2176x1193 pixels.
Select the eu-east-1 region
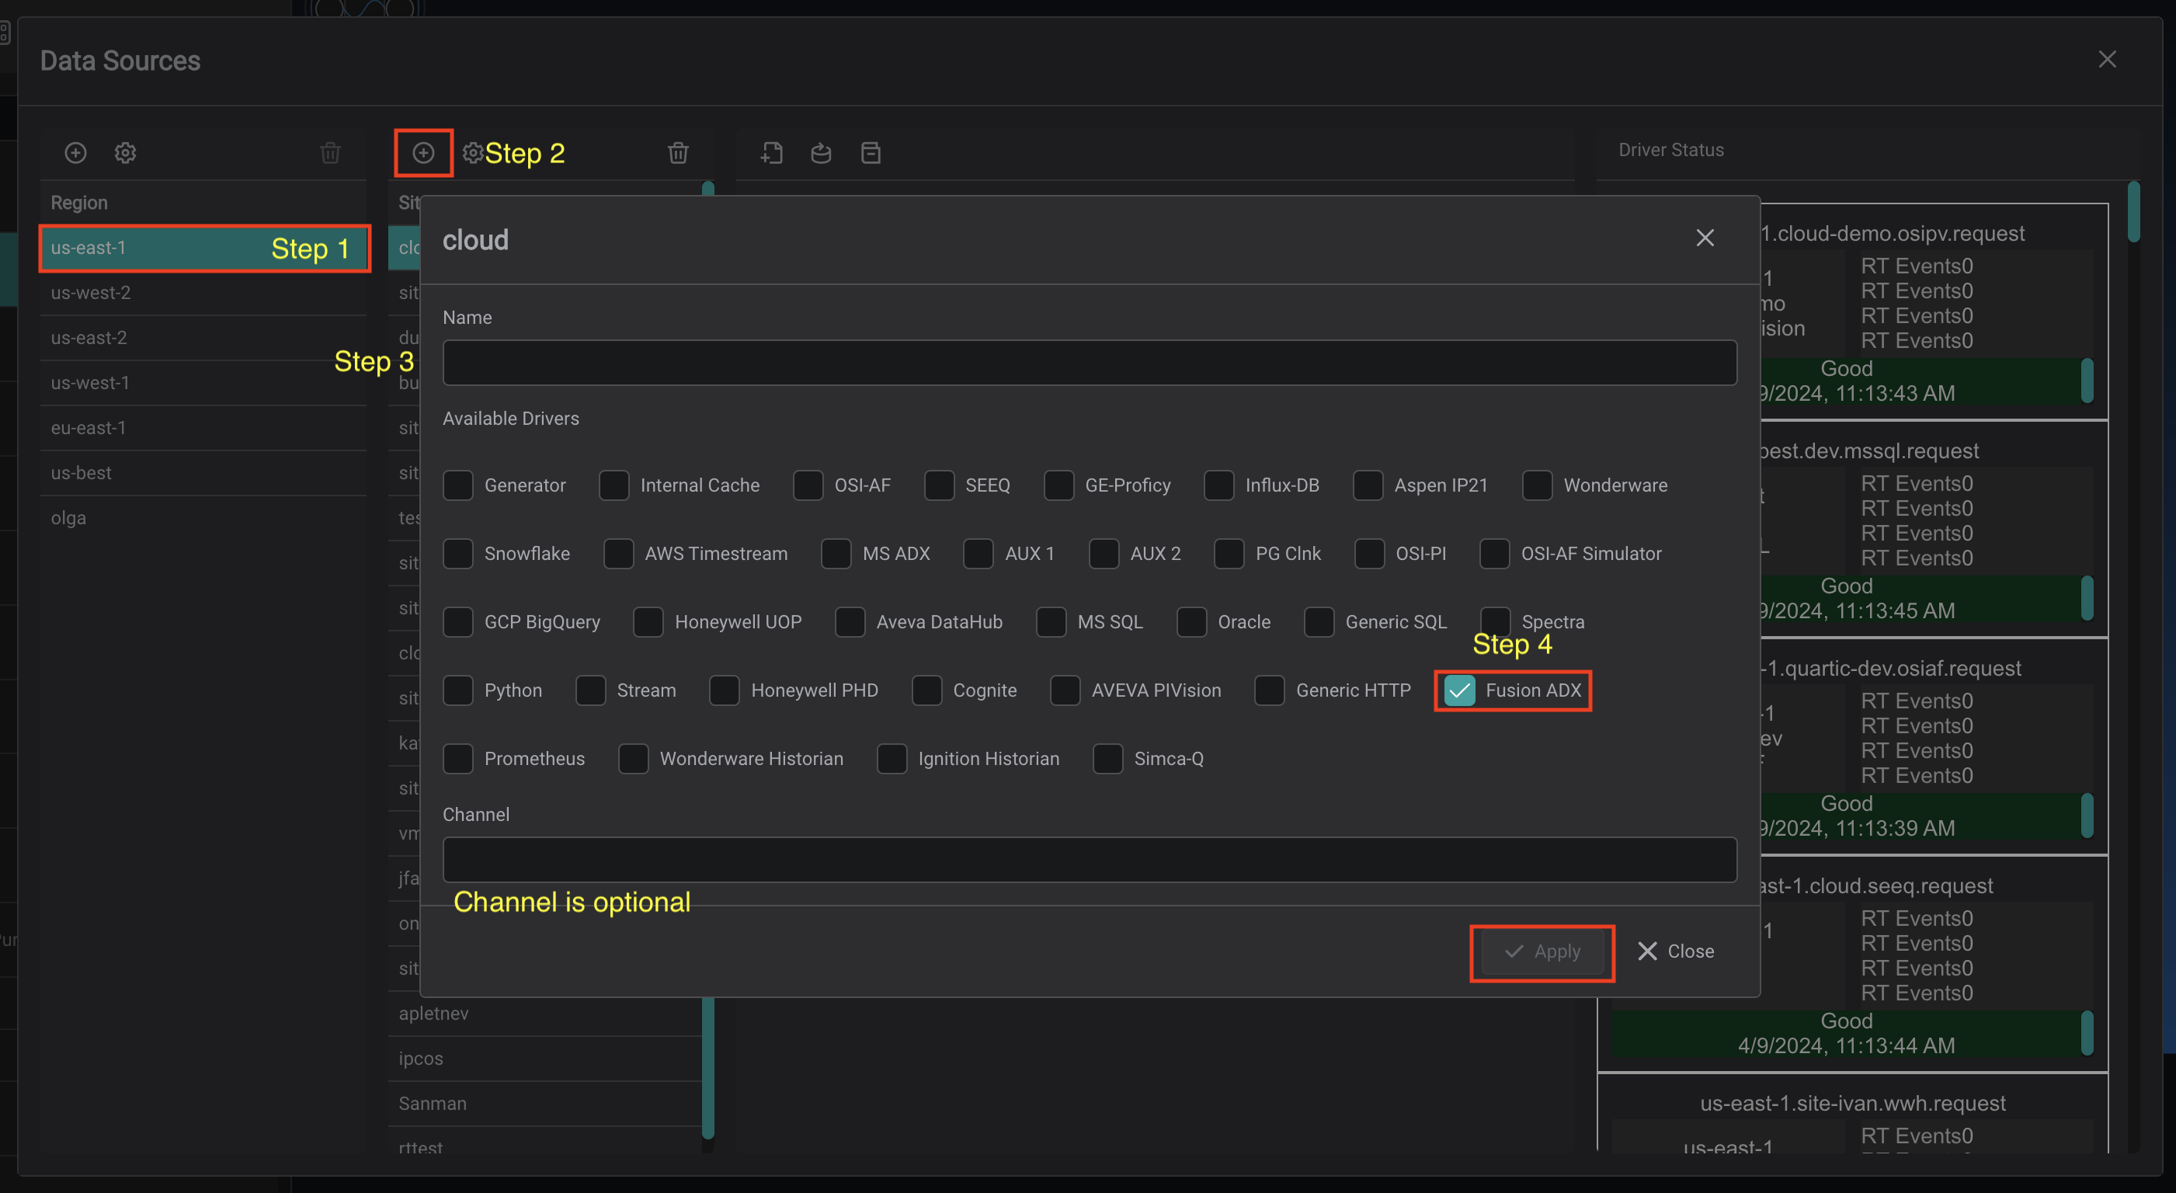203,429
